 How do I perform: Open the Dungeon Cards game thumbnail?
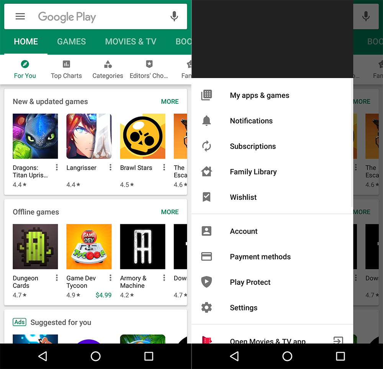(35, 247)
